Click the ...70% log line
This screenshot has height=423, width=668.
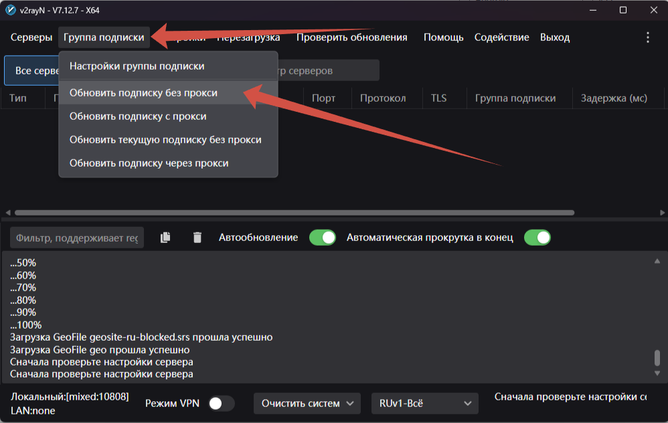click(x=23, y=288)
